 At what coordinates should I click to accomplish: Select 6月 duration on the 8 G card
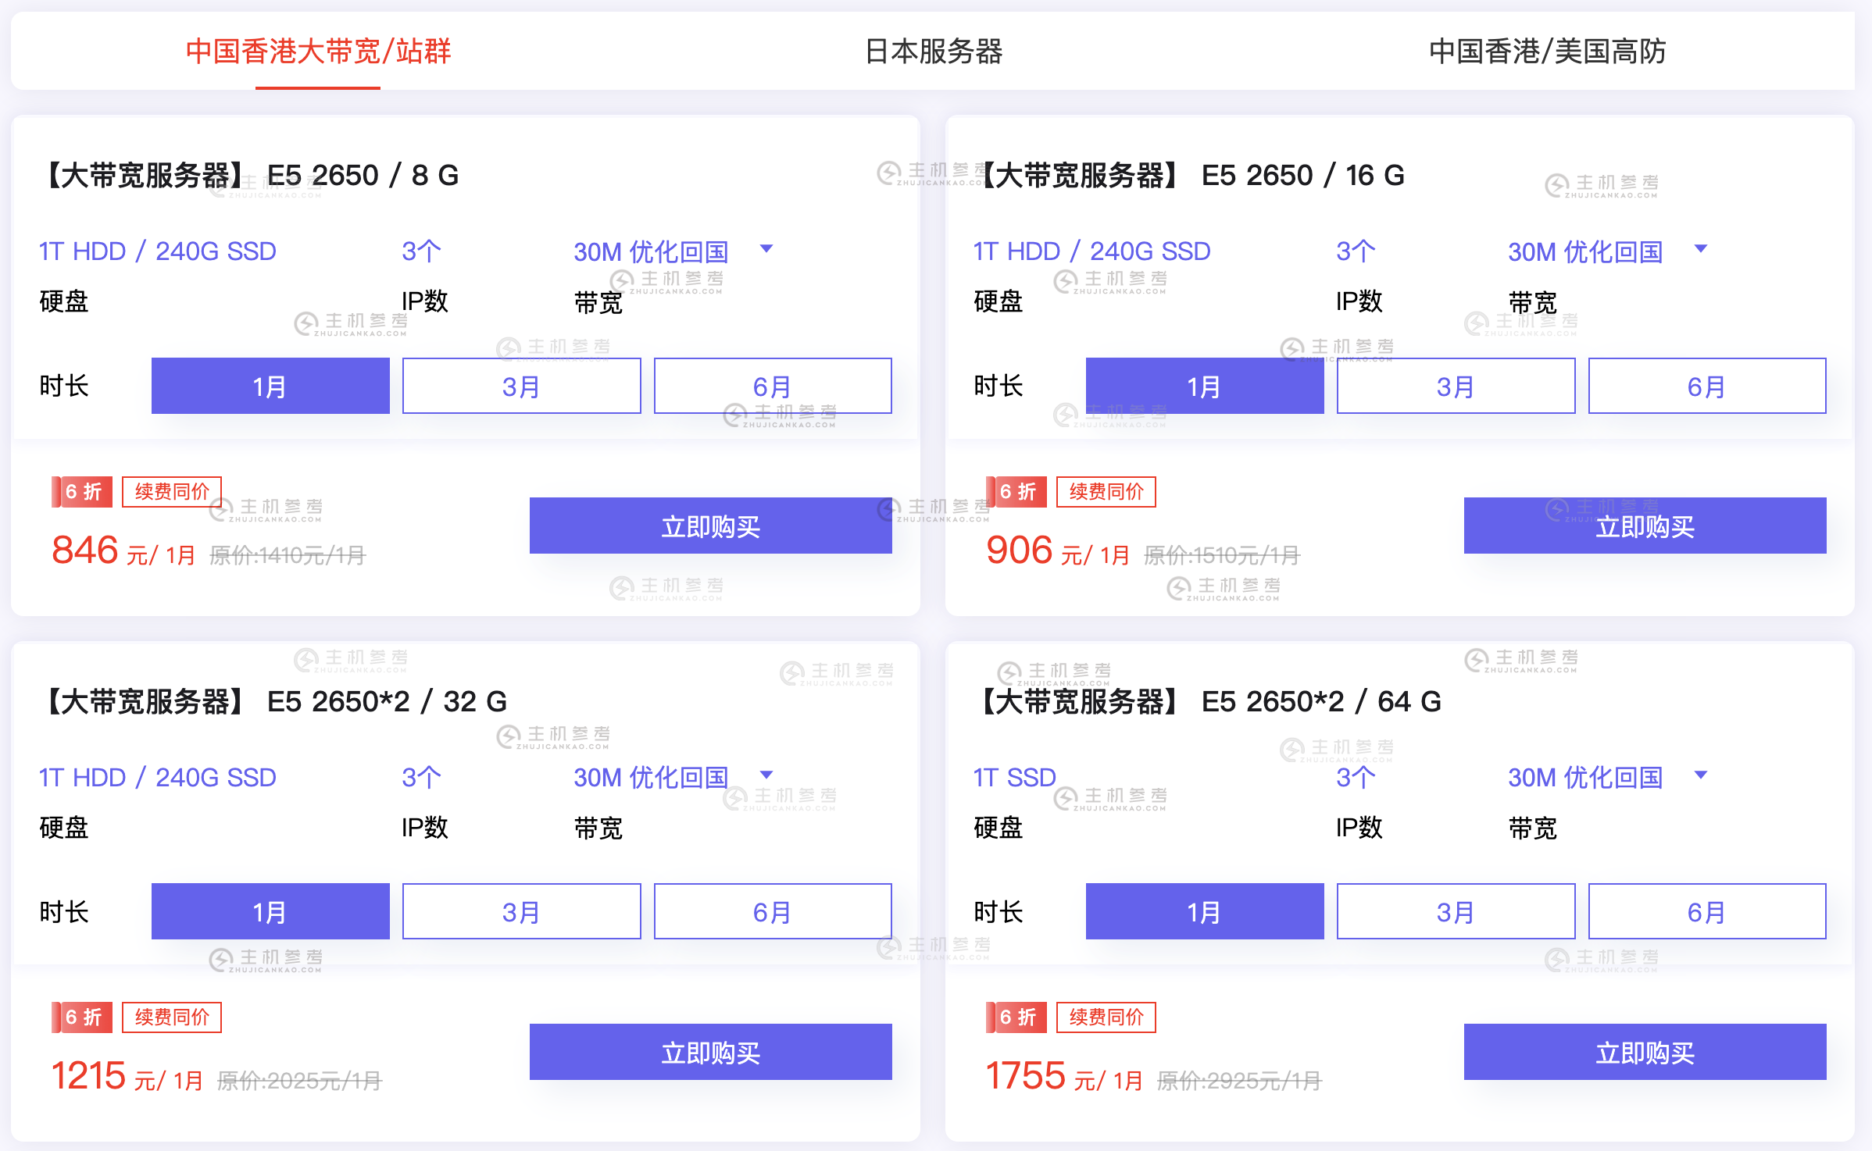coord(771,385)
